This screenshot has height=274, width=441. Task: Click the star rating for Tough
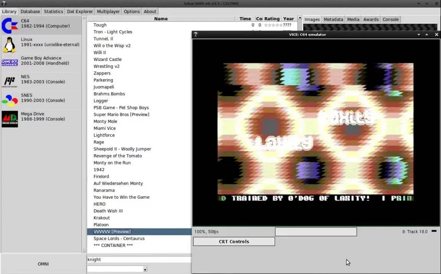[x=273, y=25]
